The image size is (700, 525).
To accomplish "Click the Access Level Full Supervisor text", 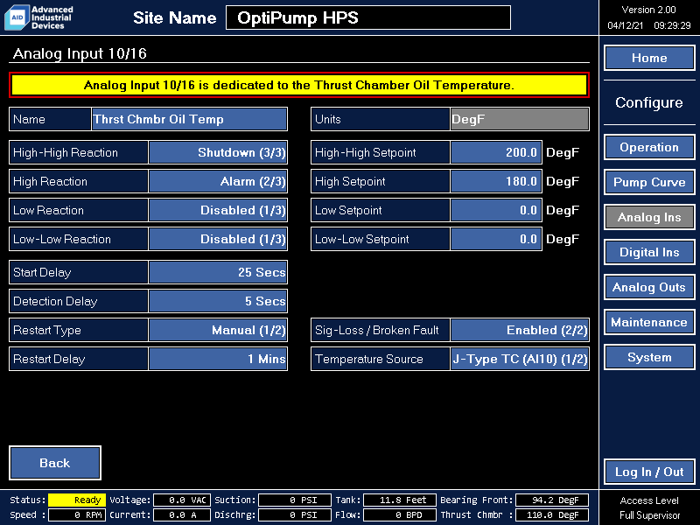I will (649, 508).
